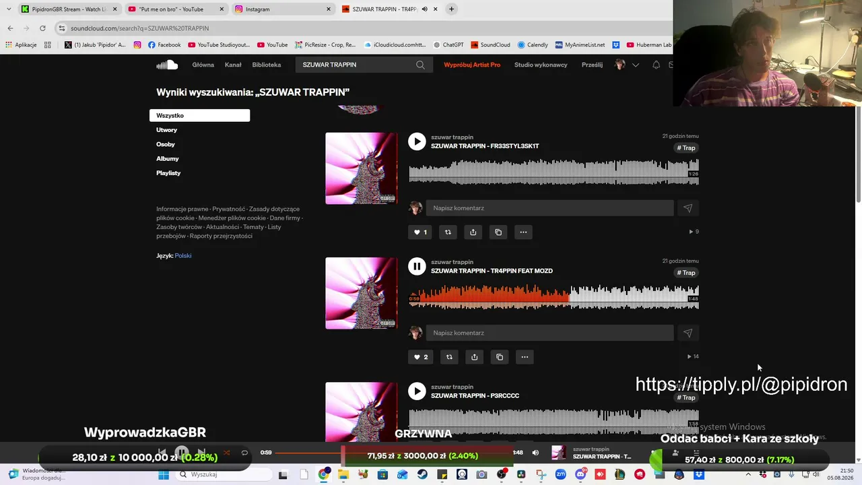The image size is (862, 485).
Task: Mute the SZUWAR TRAPPIN browser tab
Action: [424, 9]
